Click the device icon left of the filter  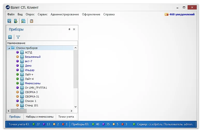(x=10, y=37)
